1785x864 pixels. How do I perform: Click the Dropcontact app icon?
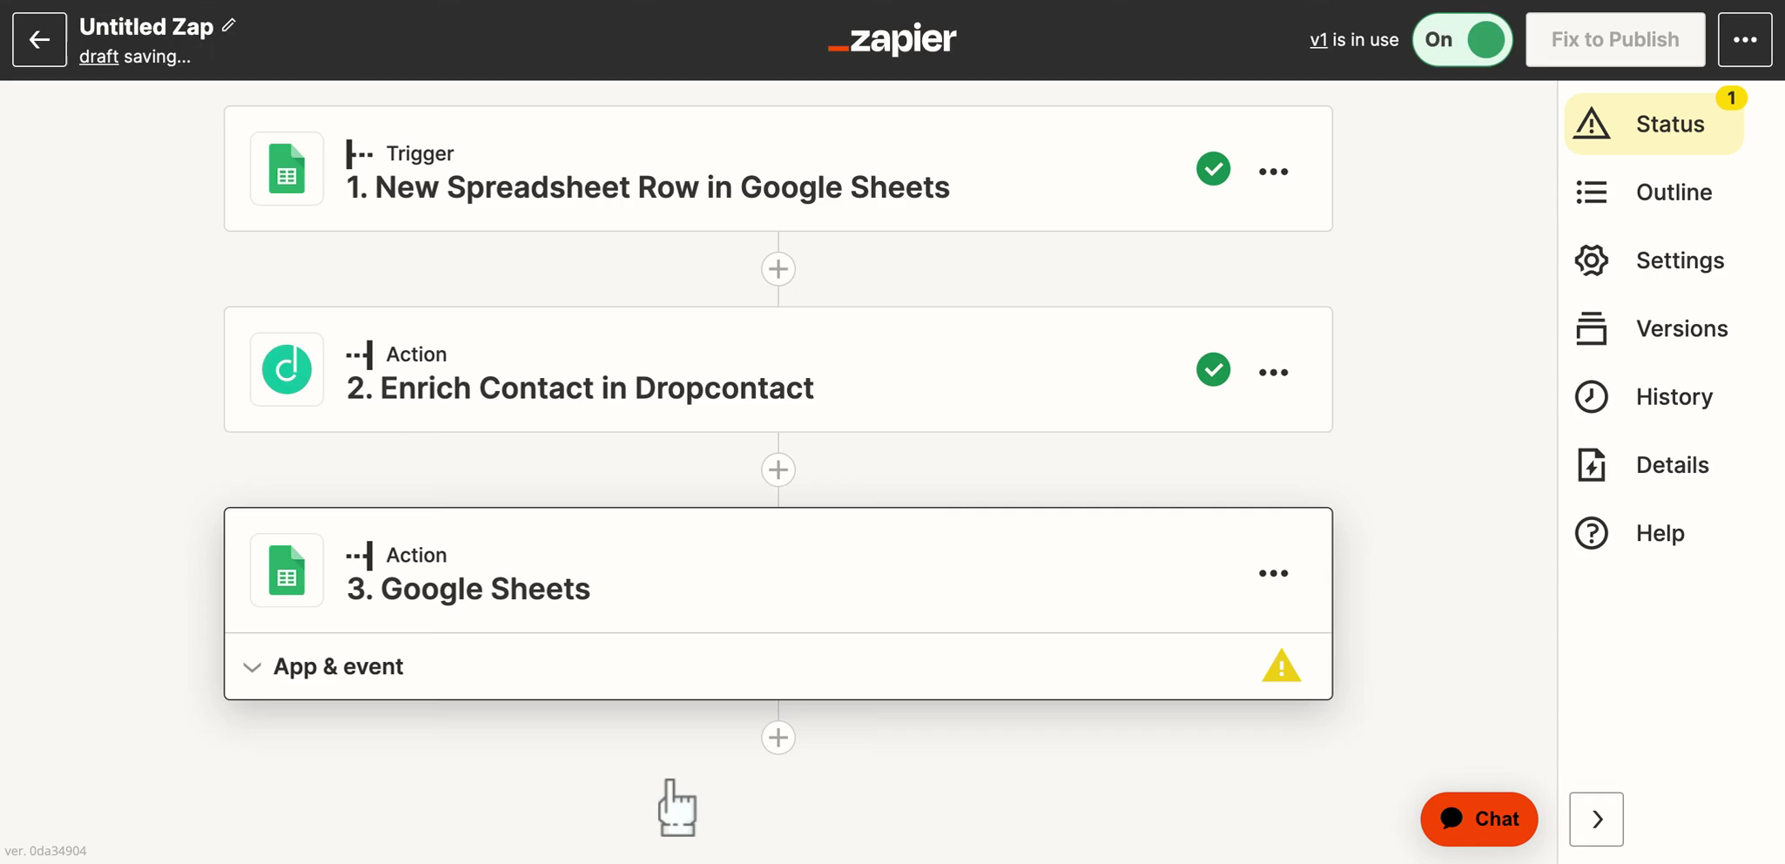pos(286,369)
